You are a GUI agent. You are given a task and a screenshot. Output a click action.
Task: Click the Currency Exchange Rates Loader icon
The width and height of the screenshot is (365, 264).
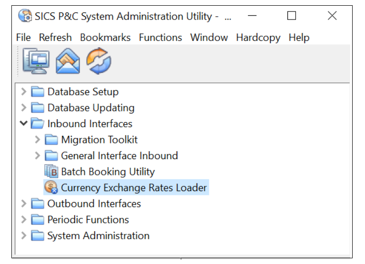click(x=51, y=188)
